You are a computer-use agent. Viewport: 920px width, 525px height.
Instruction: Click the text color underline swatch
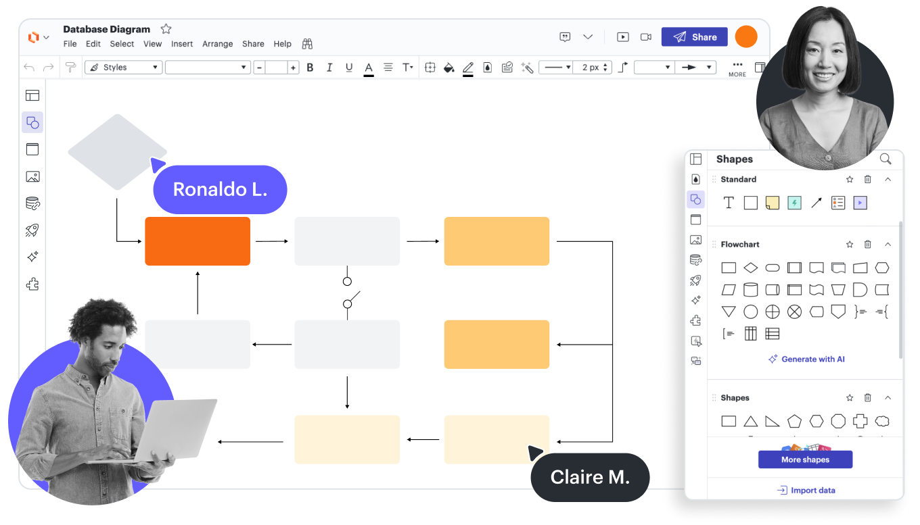coord(369,68)
